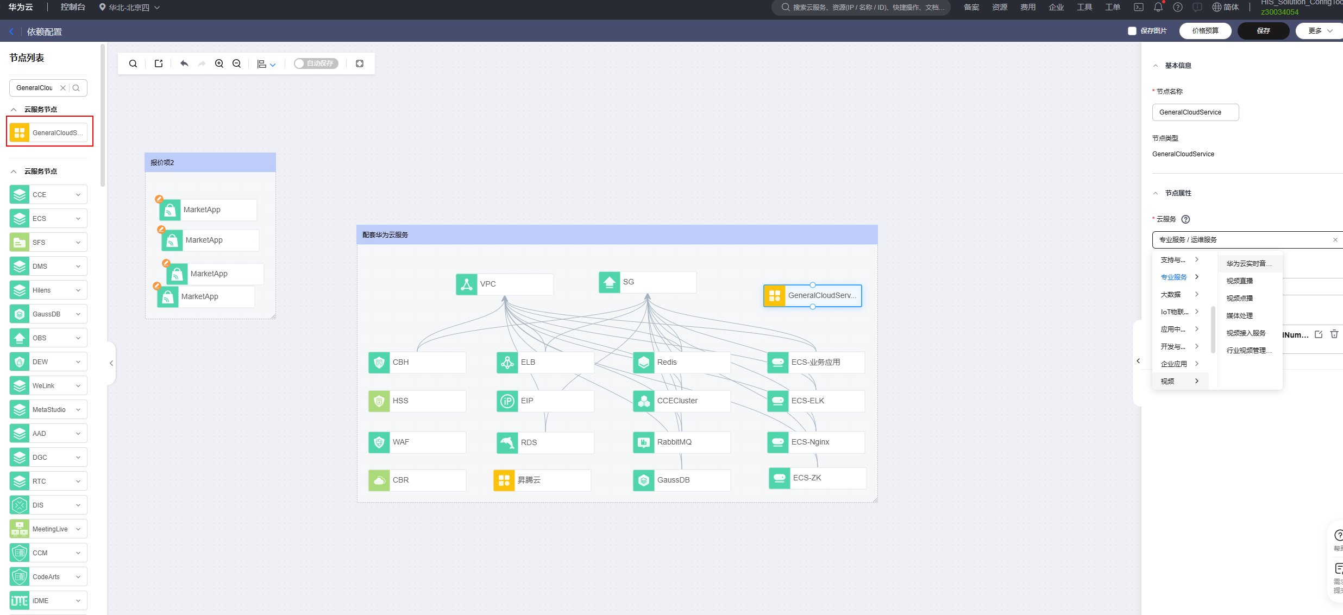The height and width of the screenshot is (615, 1343).
Task: Select the CCECluster node on canvas
Action: pos(682,401)
